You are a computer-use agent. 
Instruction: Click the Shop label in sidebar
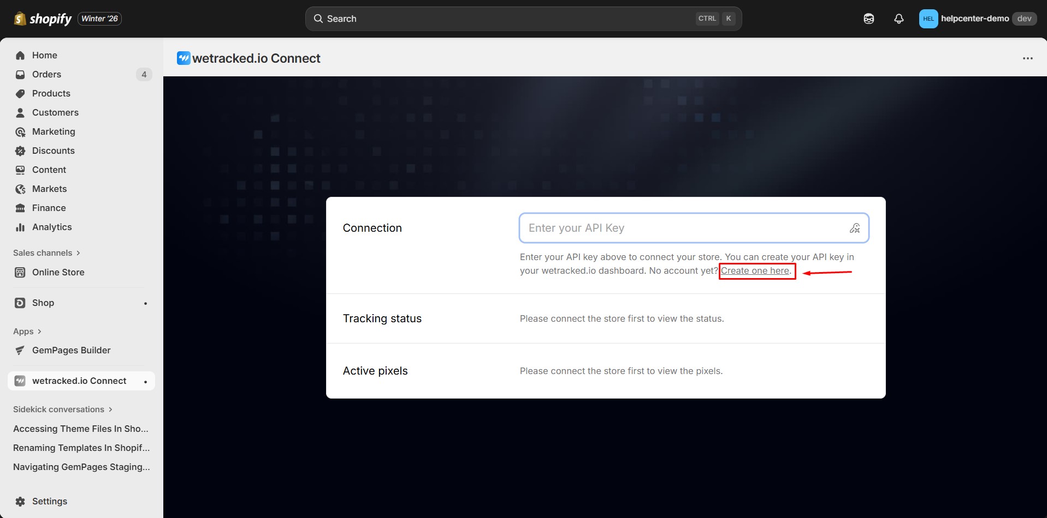tap(43, 303)
